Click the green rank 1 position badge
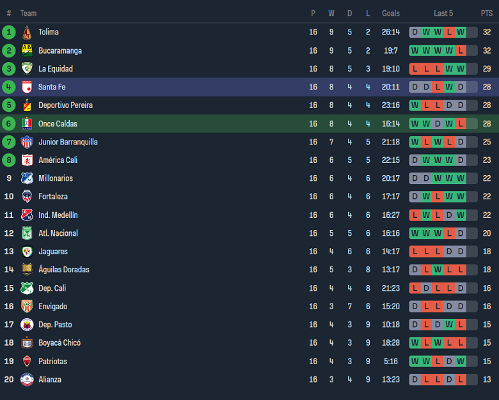This screenshot has width=499, height=400. (9, 32)
